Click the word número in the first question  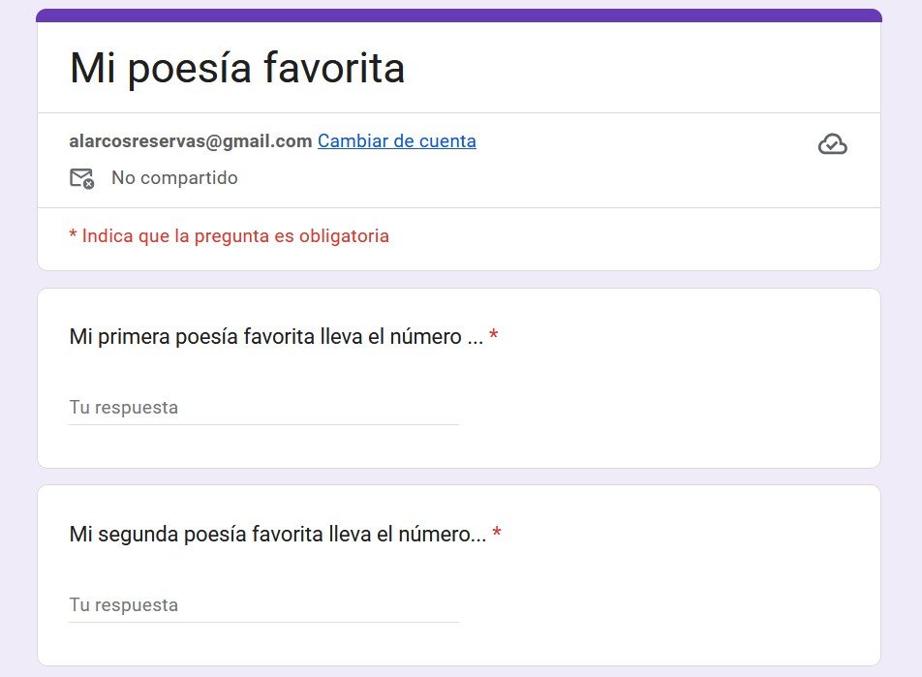coord(427,337)
